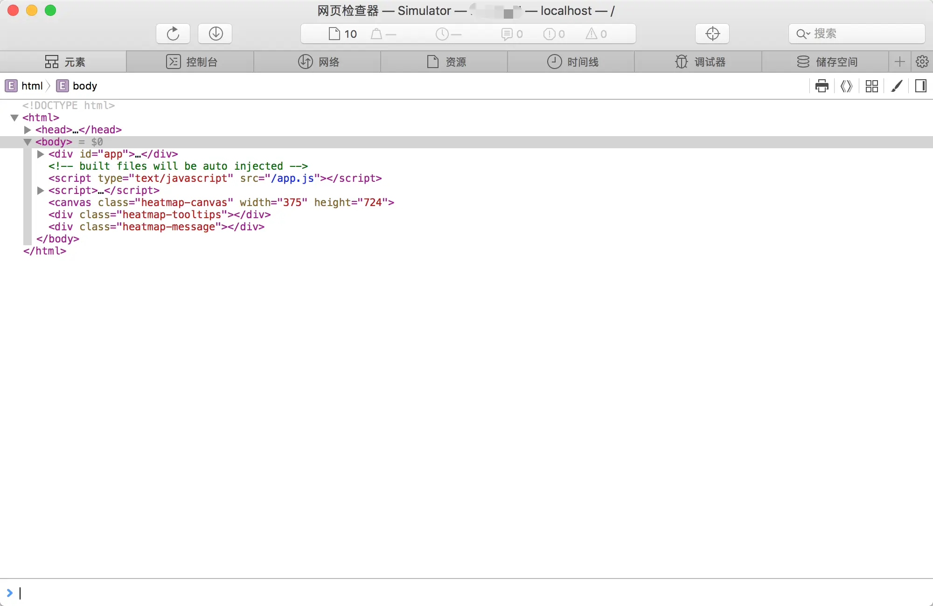Select the html breadcrumb item
933x606 pixels.
31,86
